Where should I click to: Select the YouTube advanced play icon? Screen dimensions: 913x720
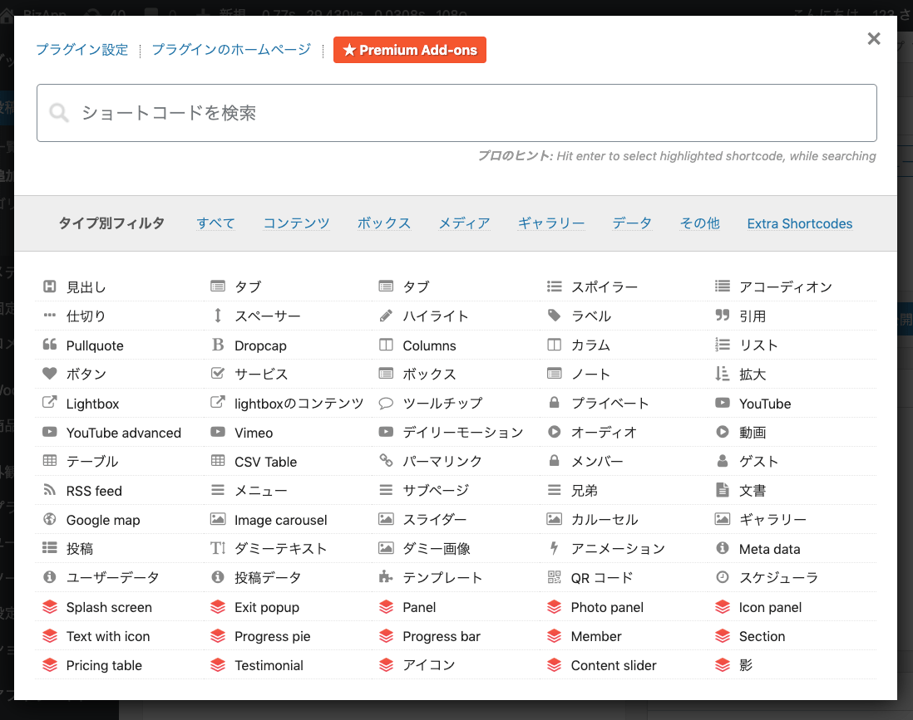50,432
